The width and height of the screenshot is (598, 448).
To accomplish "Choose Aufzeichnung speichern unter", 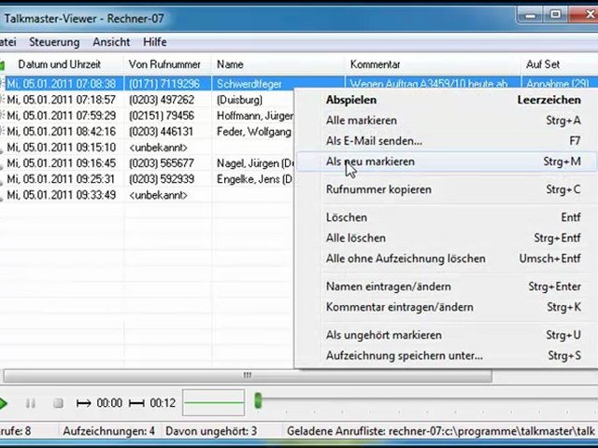I will [x=404, y=356].
